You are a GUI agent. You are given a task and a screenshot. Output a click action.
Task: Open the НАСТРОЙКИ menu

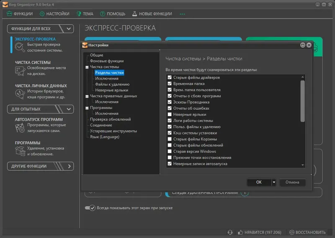54,14
